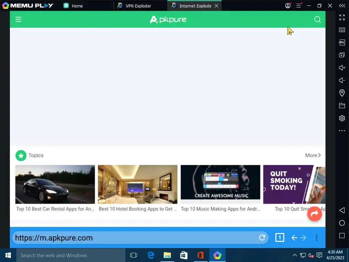
Task: Open Task View on taskbar
Action: coord(134,255)
